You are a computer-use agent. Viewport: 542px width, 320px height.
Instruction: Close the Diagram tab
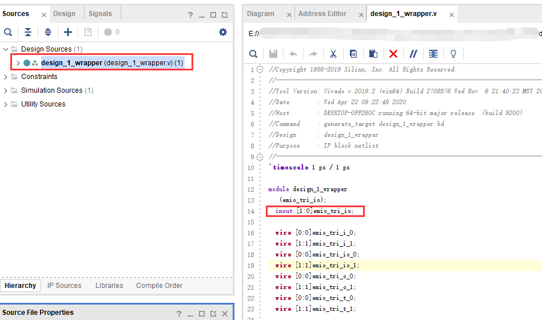pyautogui.click(x=289, y=15)
